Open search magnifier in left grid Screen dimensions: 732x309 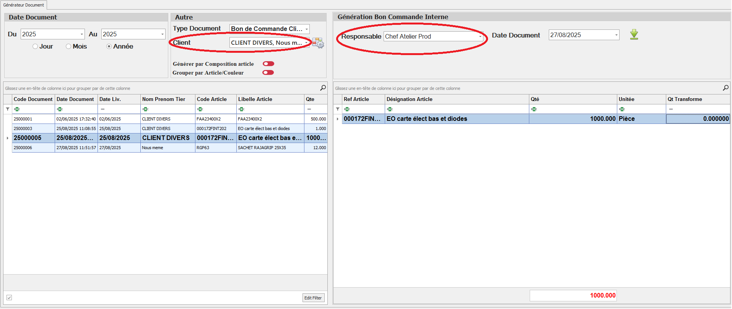pos(323,88)
